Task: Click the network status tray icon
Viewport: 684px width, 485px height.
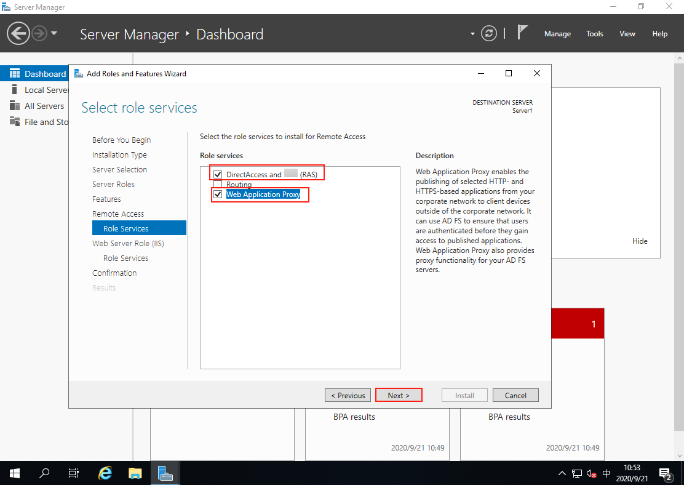Action: coord(577,473)
